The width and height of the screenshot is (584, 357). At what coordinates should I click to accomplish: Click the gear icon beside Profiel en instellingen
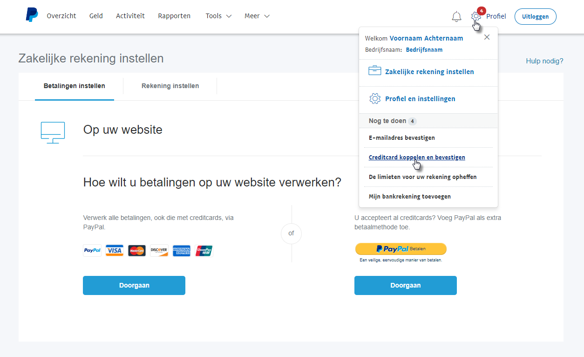point(375,98)
